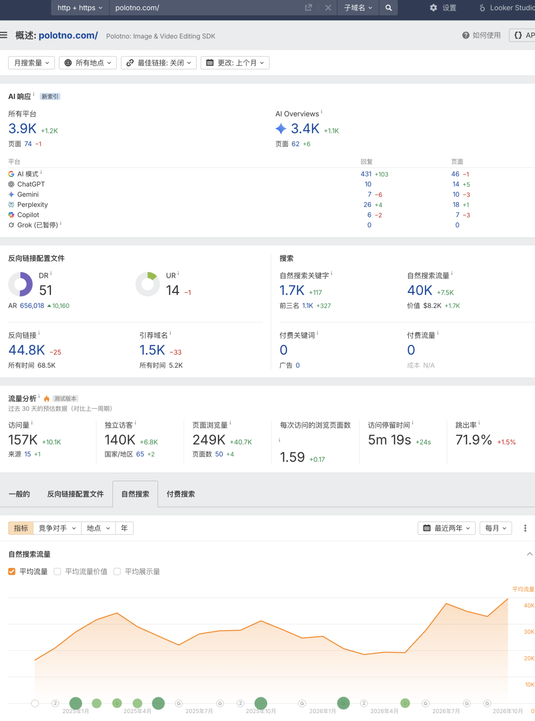Open polotno.com in new tab icon
This screenshot has width=535, height=721.
tap(308, 7)
